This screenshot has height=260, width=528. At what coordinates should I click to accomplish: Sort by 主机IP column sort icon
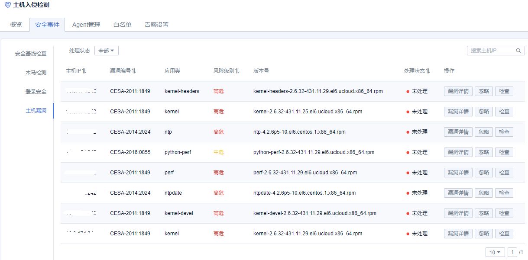coord(84,71)
